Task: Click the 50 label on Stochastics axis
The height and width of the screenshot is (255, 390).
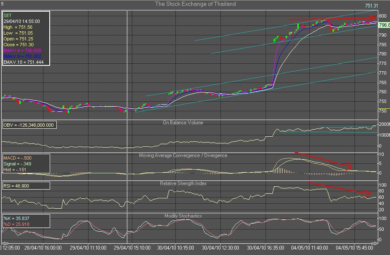Action: 381,229
